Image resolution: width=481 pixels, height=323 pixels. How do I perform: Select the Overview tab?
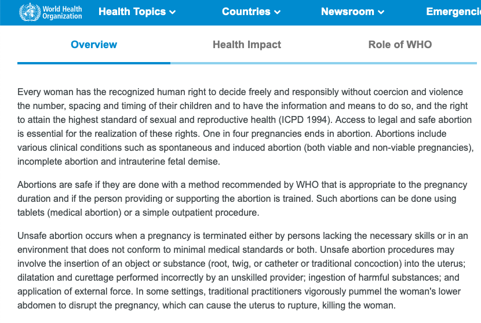tap(94, 45)
